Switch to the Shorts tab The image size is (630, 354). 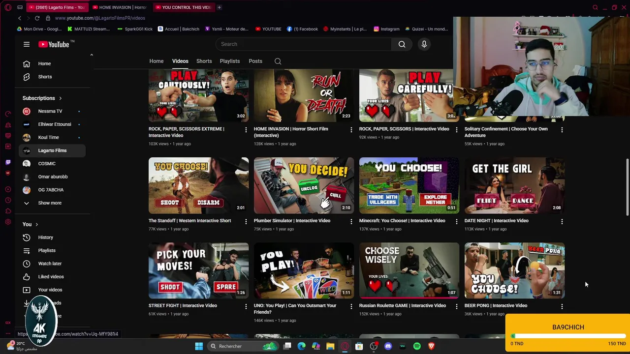point(204,61)
